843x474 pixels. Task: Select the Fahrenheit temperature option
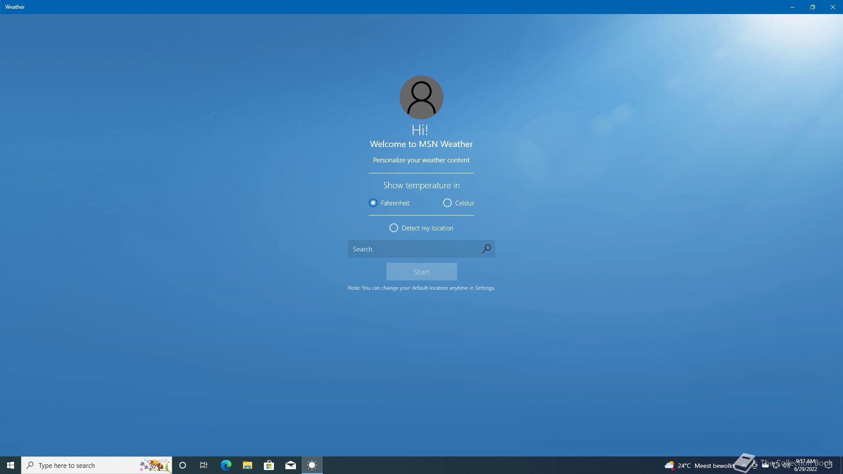point(389,203)
